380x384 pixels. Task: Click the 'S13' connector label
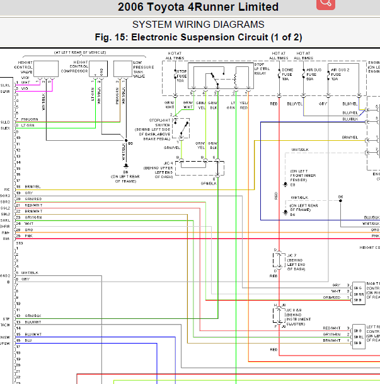coord(20,243)
